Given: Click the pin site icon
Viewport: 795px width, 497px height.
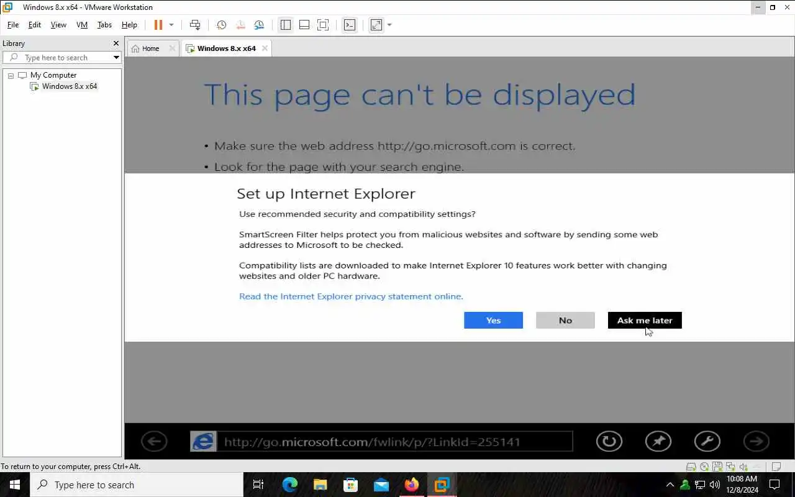Looking at the screenshot, I should 658,442.
